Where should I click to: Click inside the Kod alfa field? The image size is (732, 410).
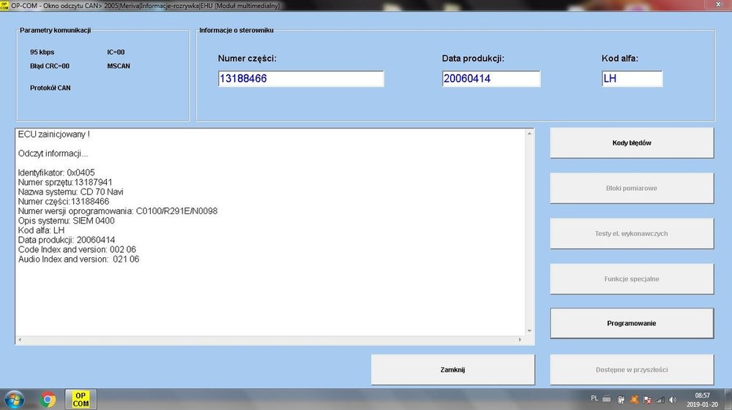point(632,79)
